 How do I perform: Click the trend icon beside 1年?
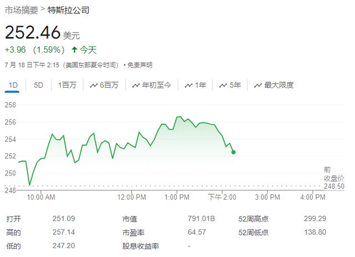coord(189,85)
